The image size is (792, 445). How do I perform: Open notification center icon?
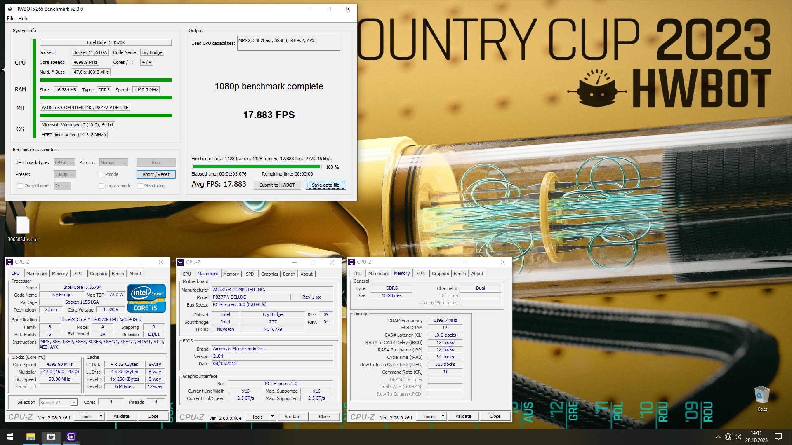[778, 437]
